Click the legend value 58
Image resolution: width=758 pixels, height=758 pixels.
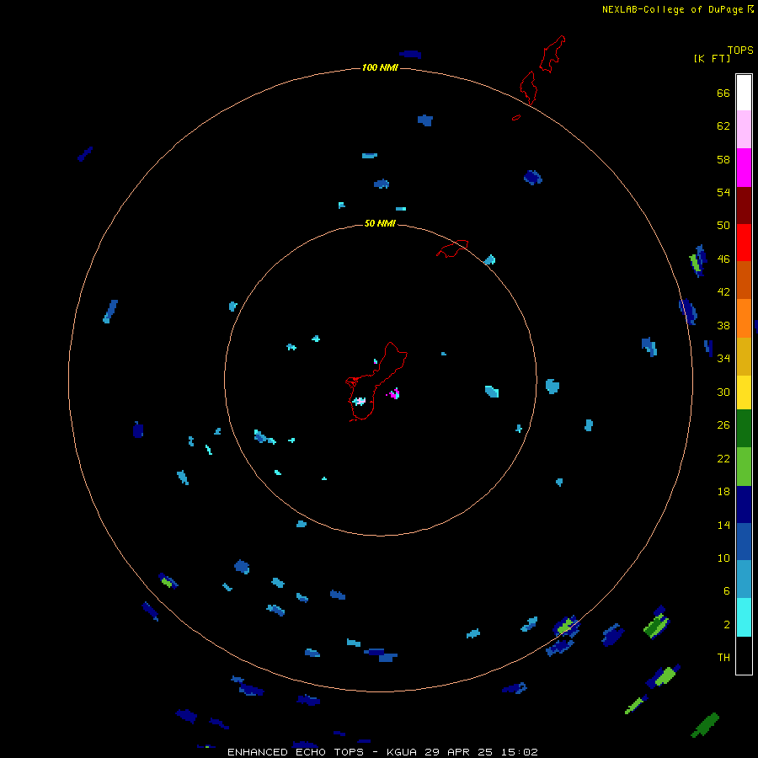tap(723, 159)
